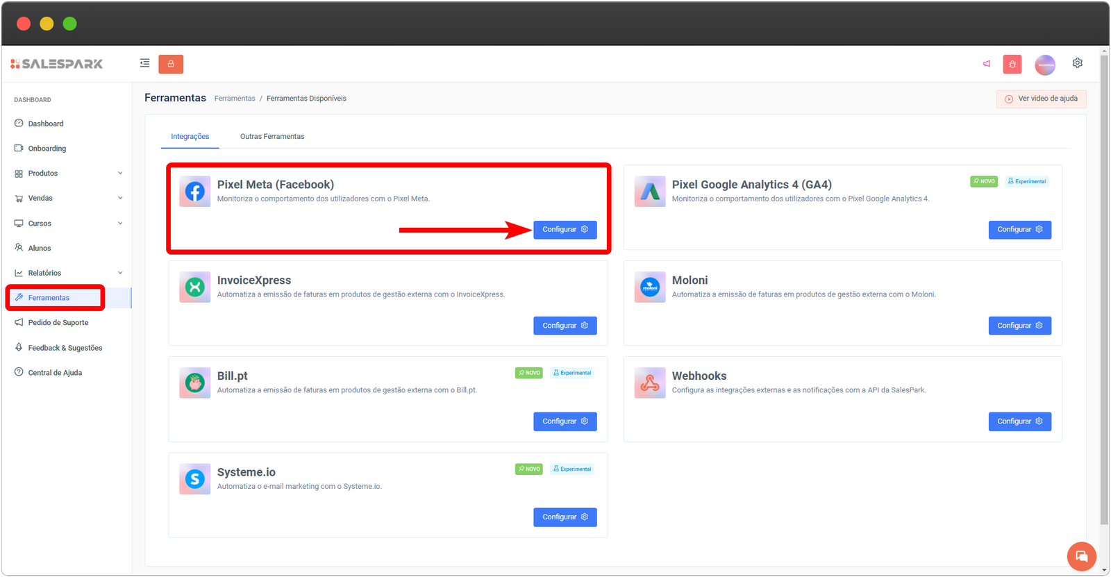Image resolution: width=1111 pixels, height=577 pixels.
Task: Switch to Outras Ferramentas tab
Action: click(272, 137)
